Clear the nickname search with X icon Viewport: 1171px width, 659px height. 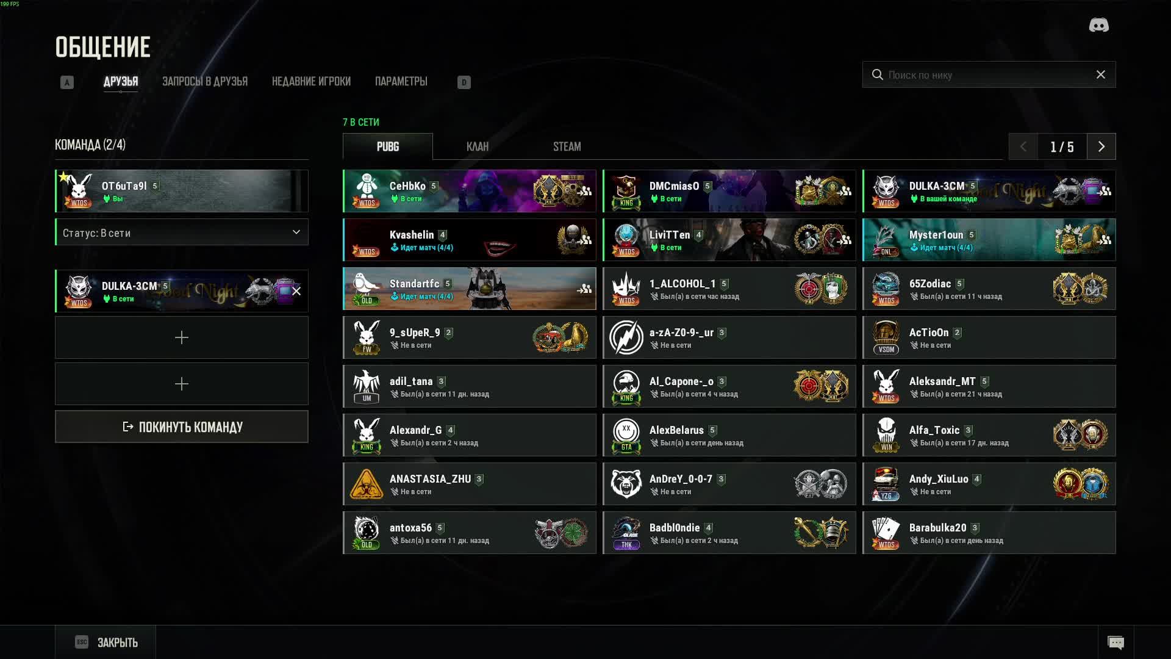coord(1101,74)
